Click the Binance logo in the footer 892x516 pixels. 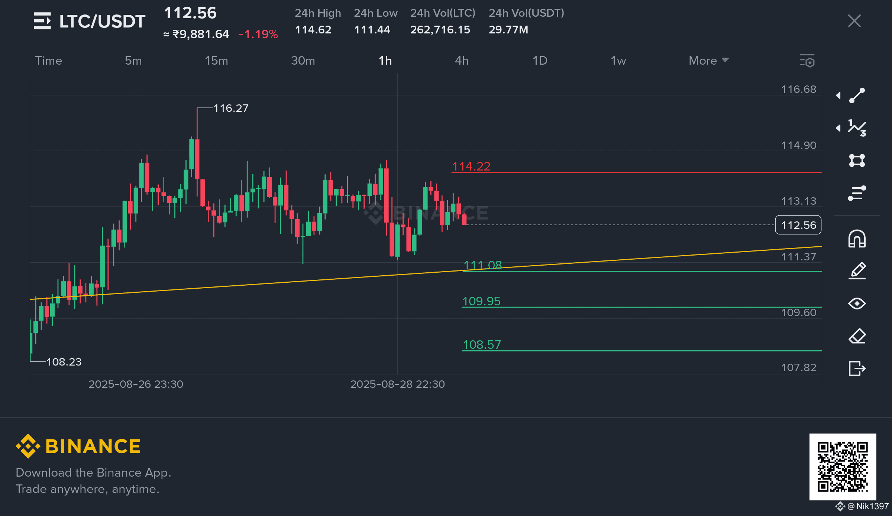tap(78, 446)
